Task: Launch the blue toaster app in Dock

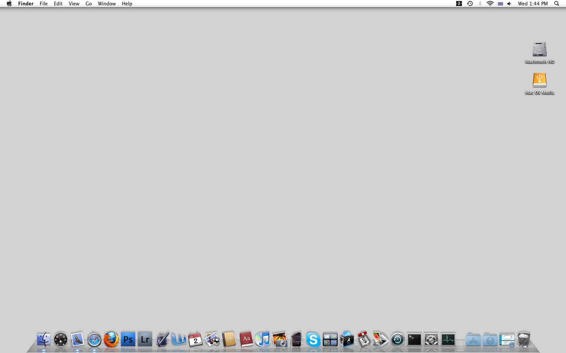Action: pyautogui.click(x=347, y=340)
